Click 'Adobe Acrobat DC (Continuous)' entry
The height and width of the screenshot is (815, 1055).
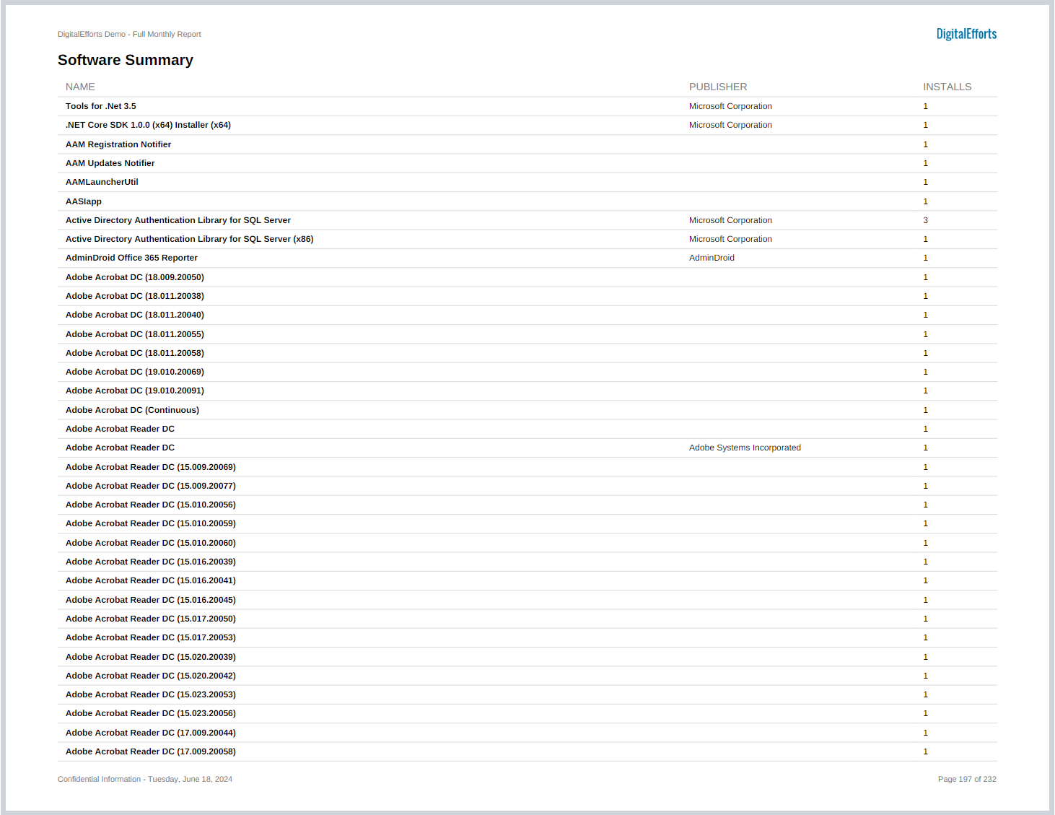pyautogui.click(x=132, y=410)
